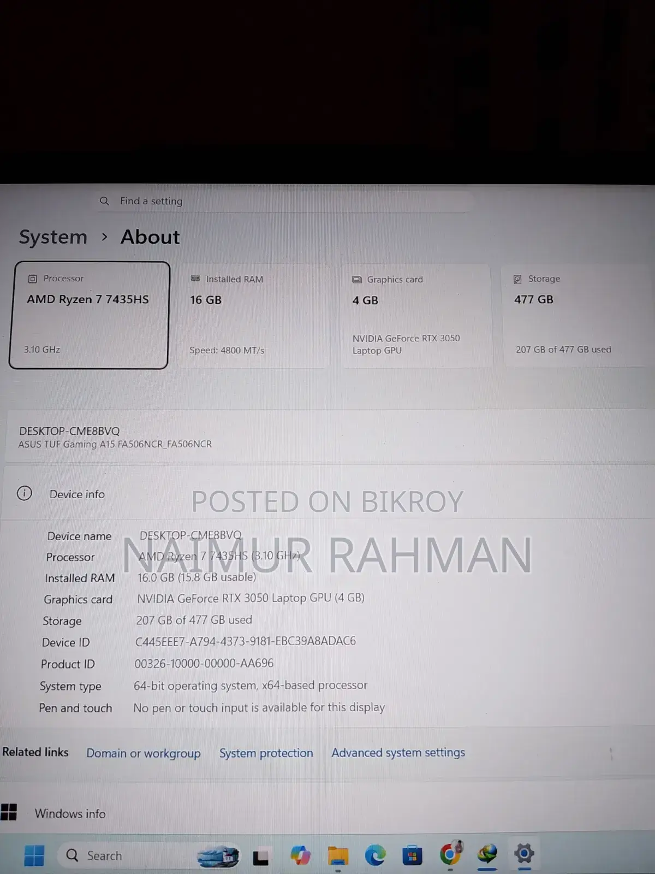Viewport: 655px width, 874px height.
Task: Click the Settings gear on the taskbar
Action: click(x=524, y=853)
